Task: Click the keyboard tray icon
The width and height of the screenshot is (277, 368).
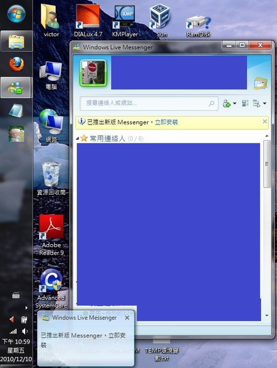Action: pyautogui.click(x=16, y=295)
